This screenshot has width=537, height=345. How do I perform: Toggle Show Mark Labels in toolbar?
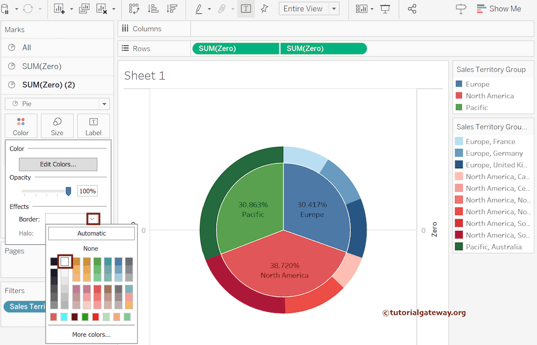point(246,9)
